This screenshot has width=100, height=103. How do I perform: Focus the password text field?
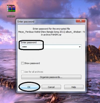click(x=51, y=47)
